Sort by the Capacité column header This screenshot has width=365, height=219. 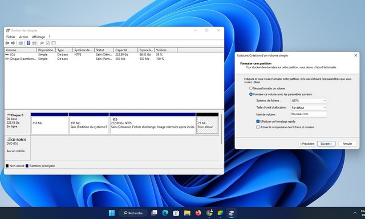click(125, 50)
